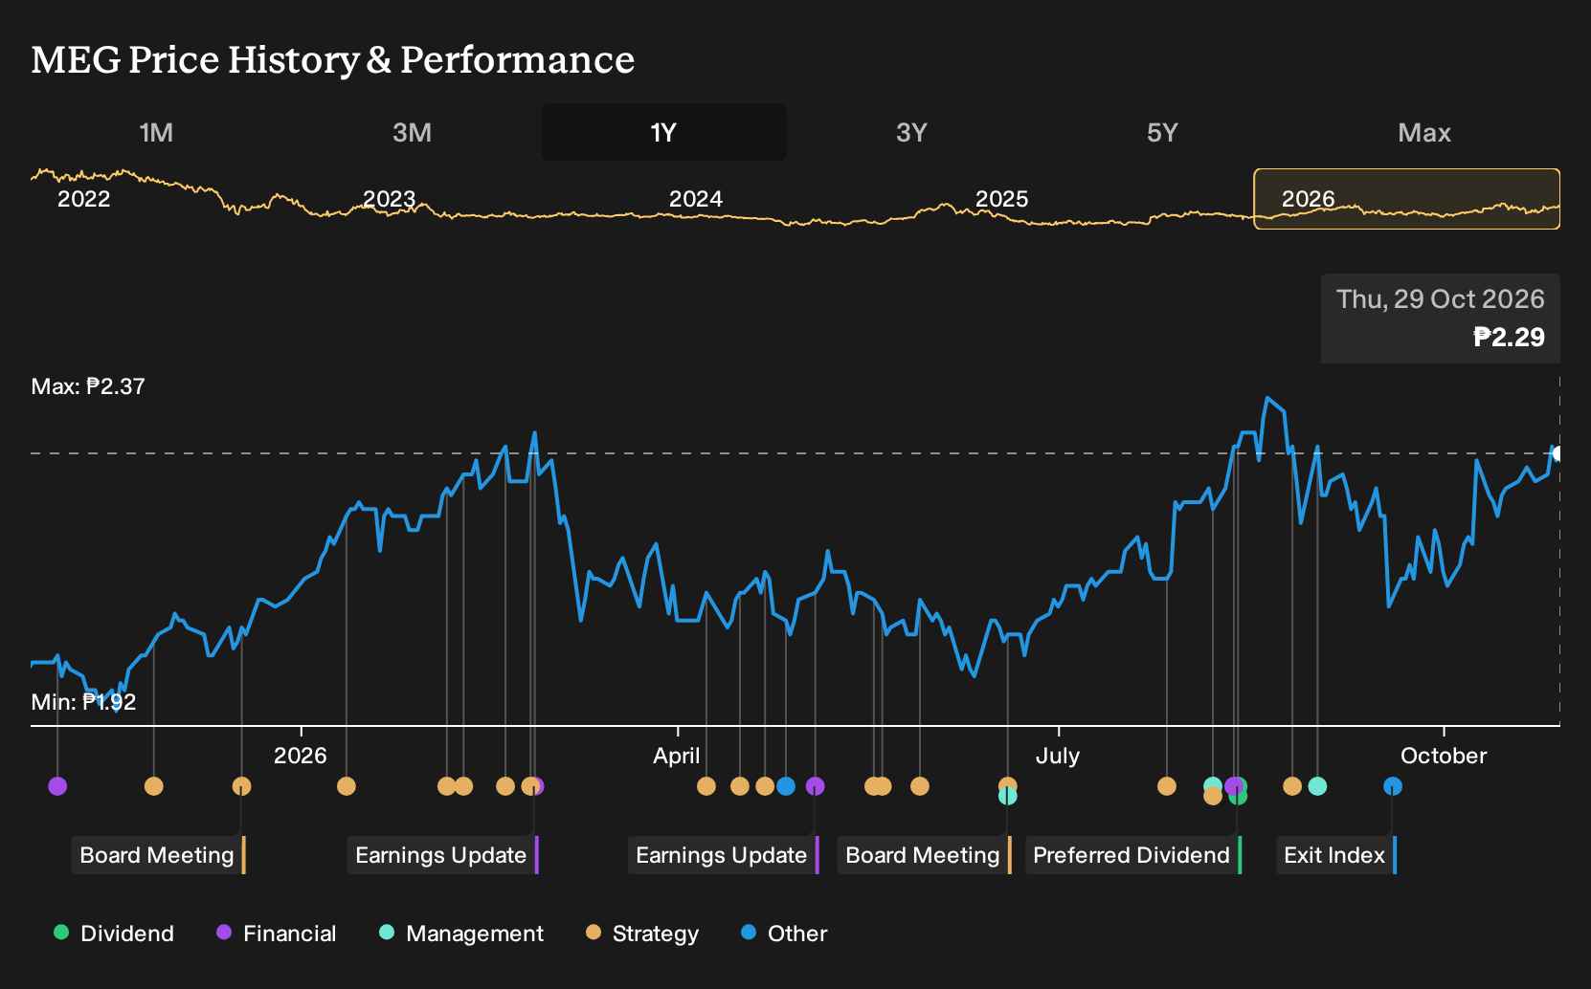Click the July axis label
This screenshot has width=1591, height=989.
(x=1058, y=756)
